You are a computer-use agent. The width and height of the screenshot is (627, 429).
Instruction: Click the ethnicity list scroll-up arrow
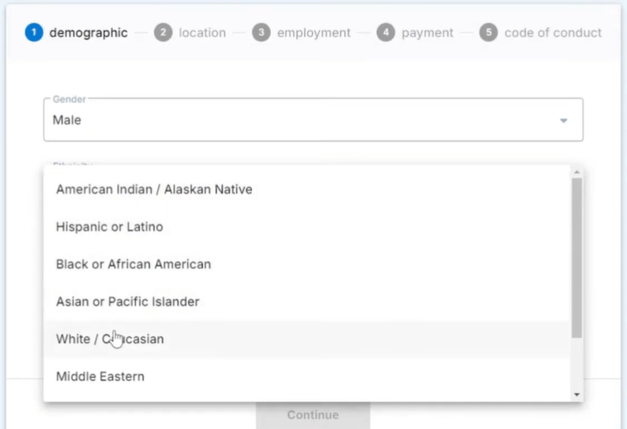point(576,172)
